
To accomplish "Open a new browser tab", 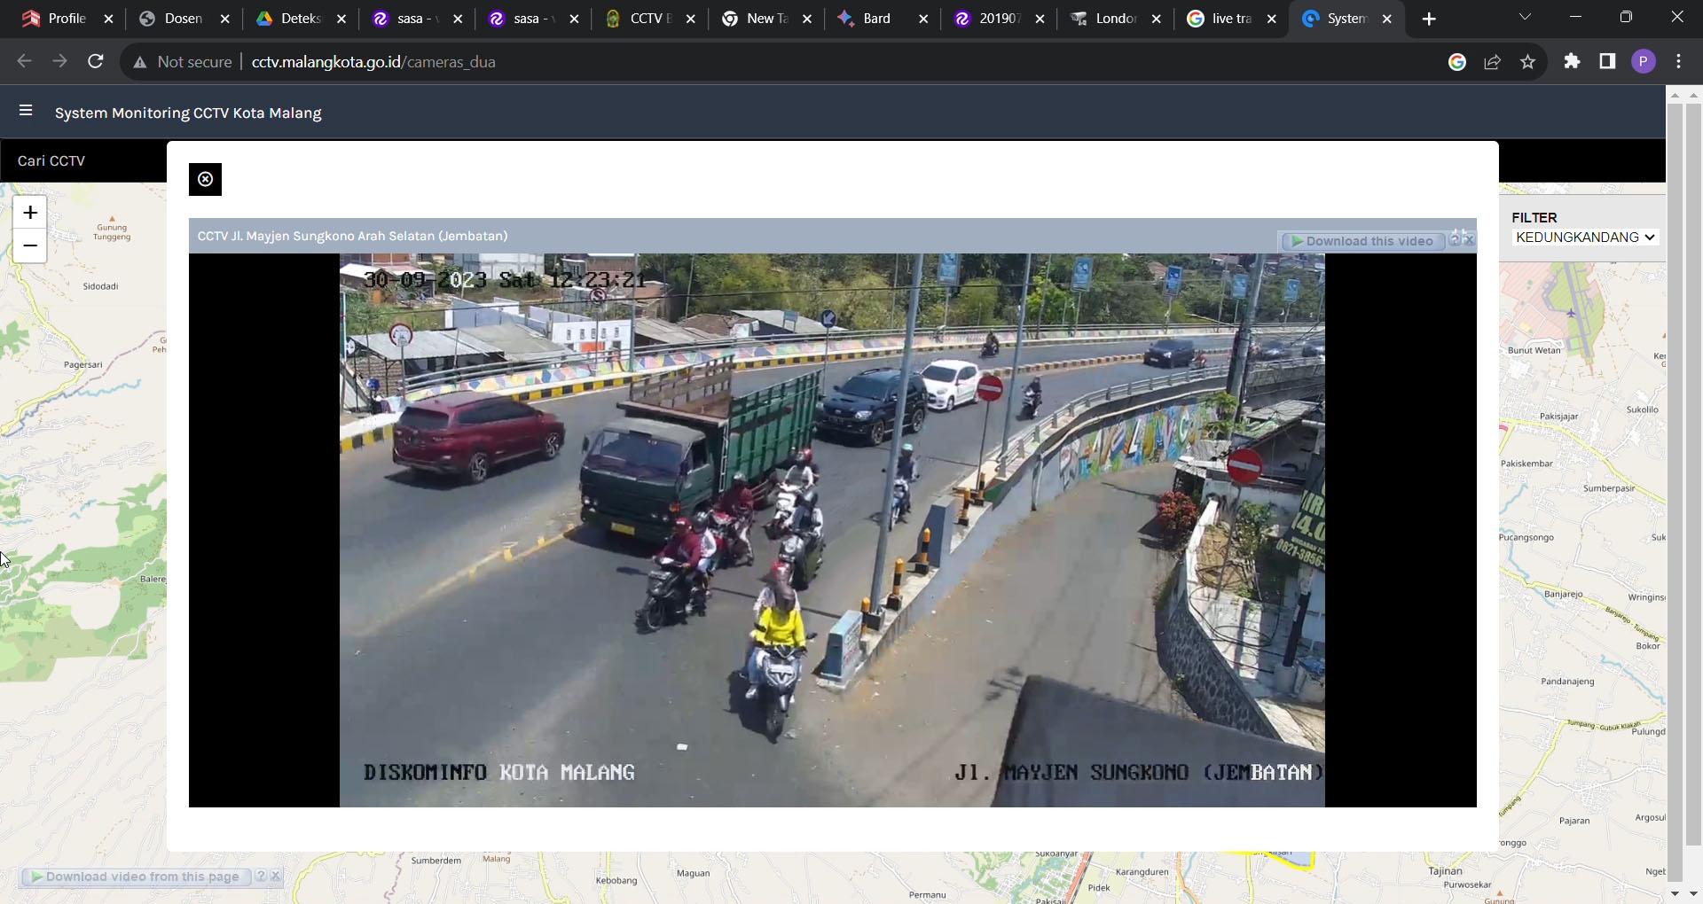I will click(1429, 19).
